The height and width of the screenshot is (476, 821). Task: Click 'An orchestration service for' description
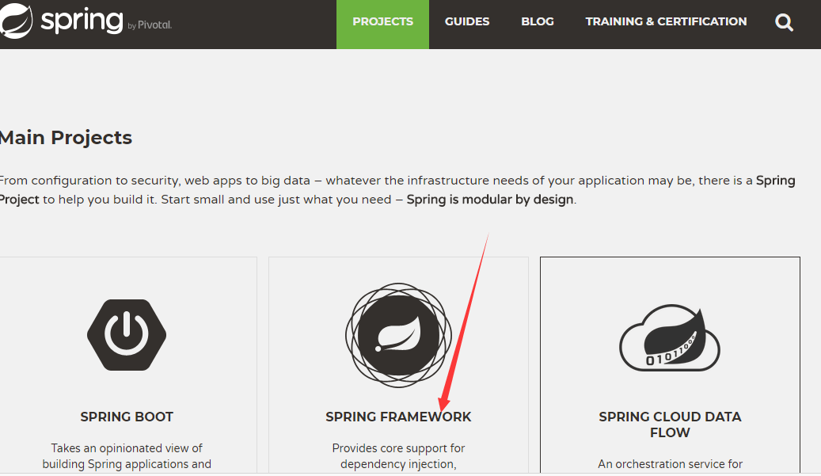pos(670,464)
